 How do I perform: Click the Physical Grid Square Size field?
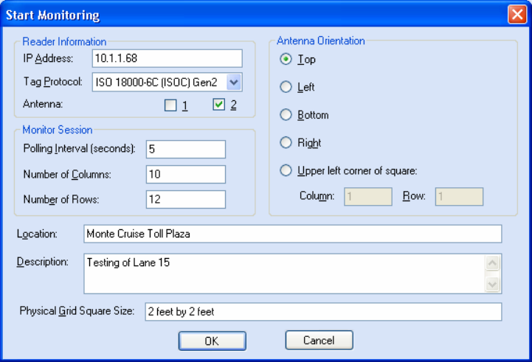pyautogui.click(x=323, y=312)
